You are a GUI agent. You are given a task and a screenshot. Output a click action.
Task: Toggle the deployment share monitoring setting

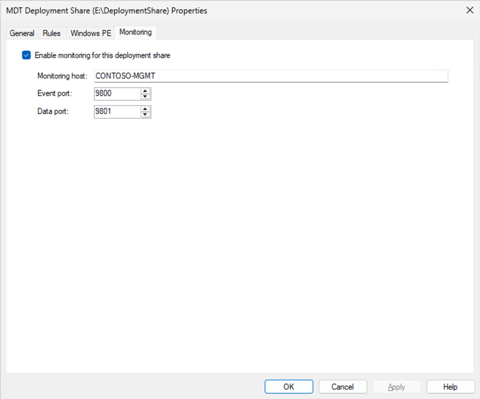tap(27, 55)
